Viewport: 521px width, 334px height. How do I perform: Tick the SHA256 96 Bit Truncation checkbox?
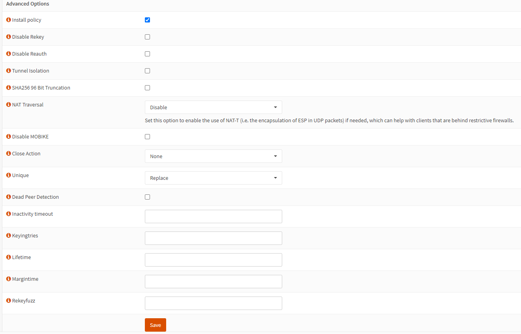tap(147, 88)
